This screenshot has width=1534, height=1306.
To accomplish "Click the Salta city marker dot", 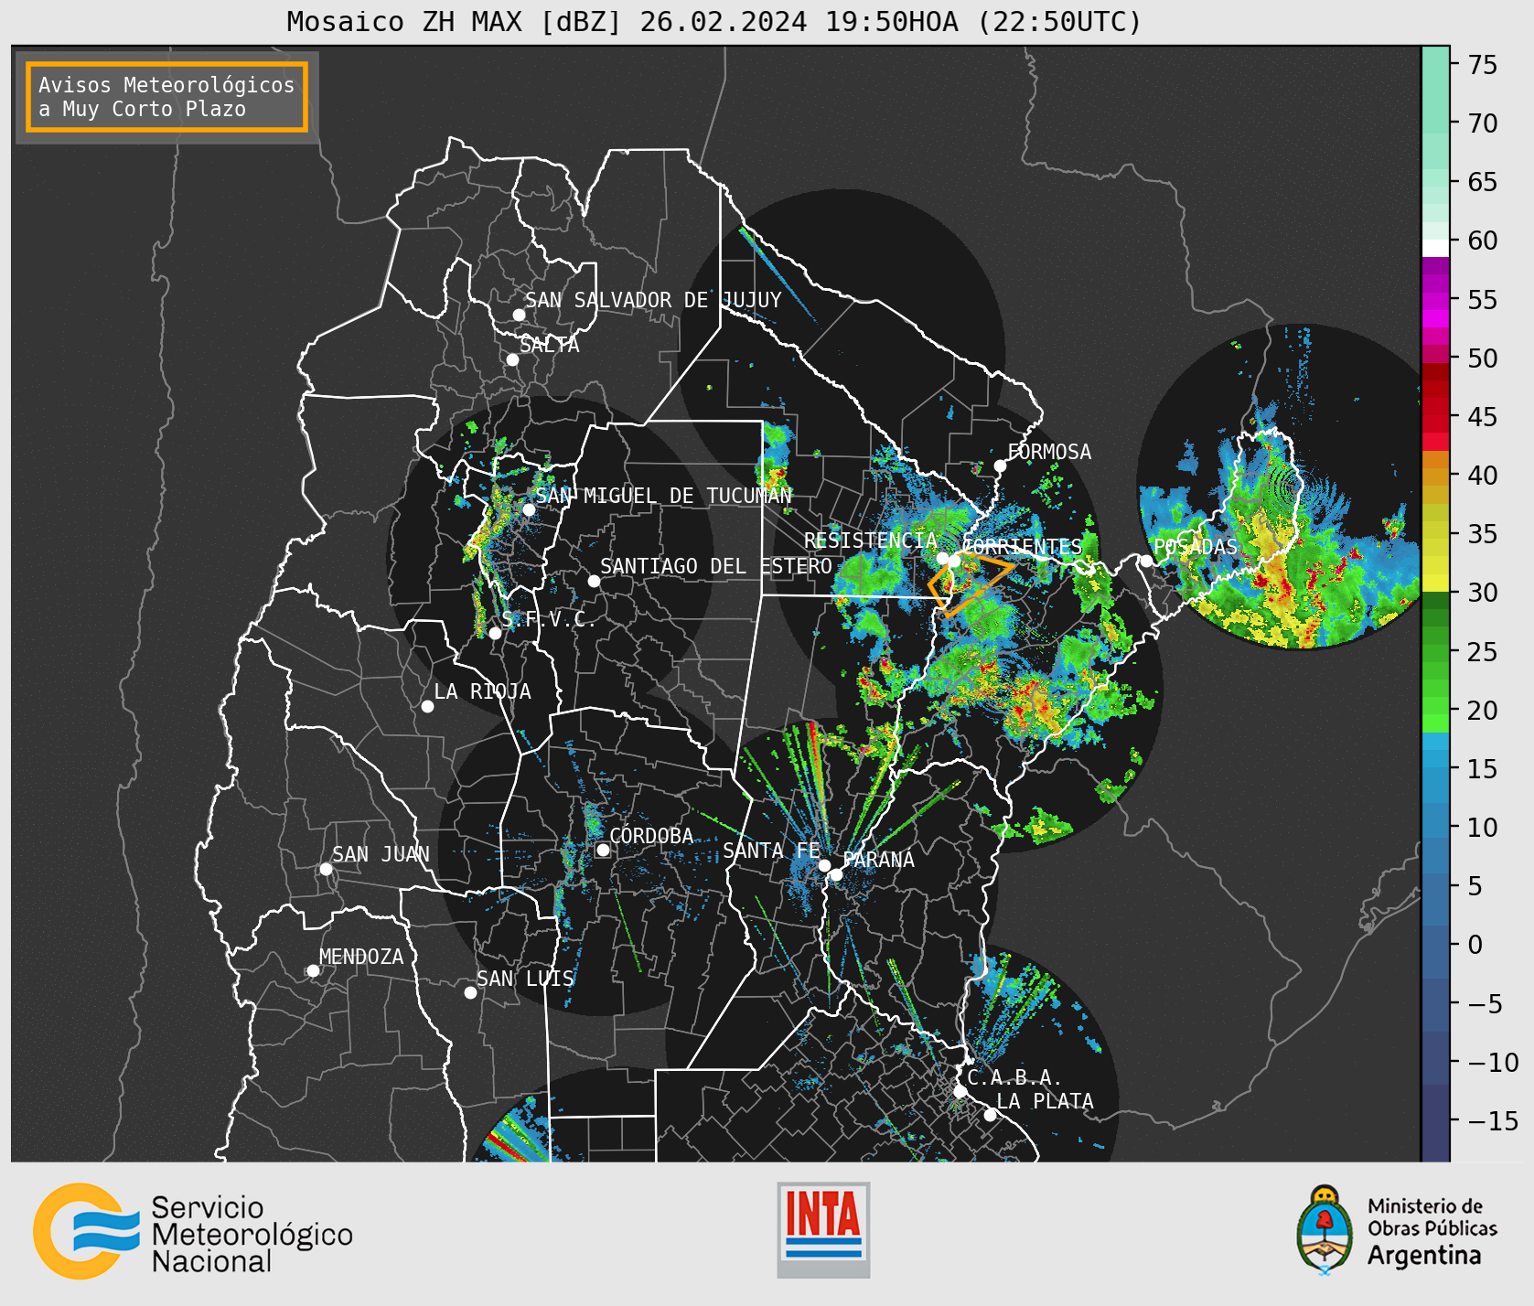I will [513, 359].
